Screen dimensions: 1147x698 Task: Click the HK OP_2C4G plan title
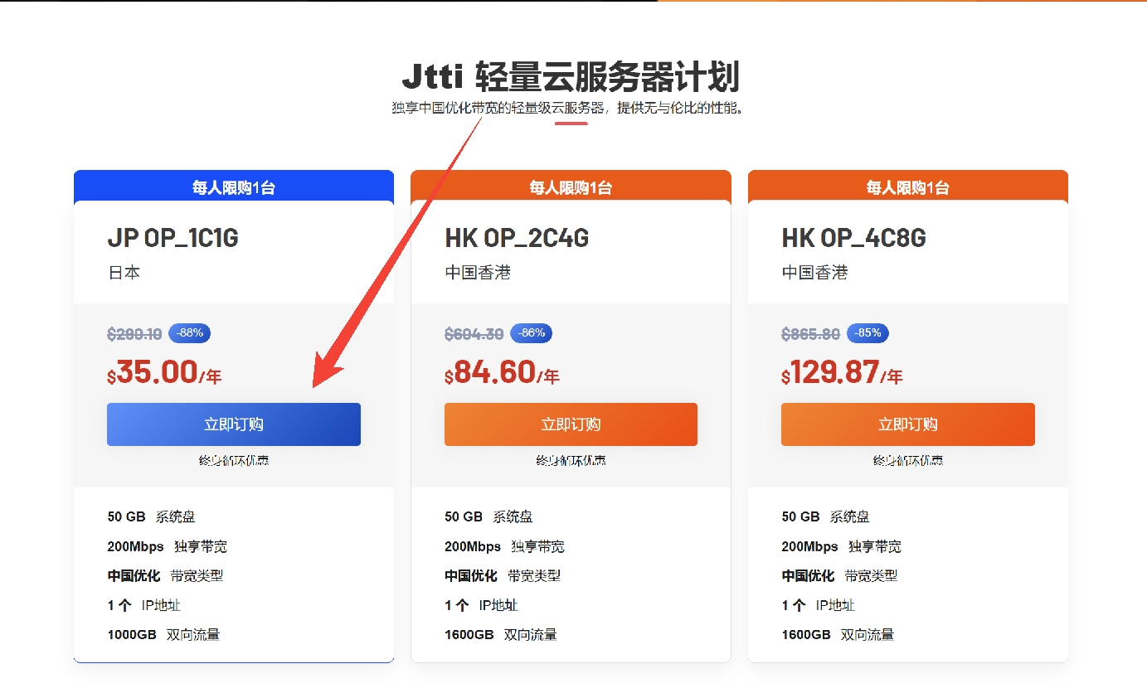(517, 239)
